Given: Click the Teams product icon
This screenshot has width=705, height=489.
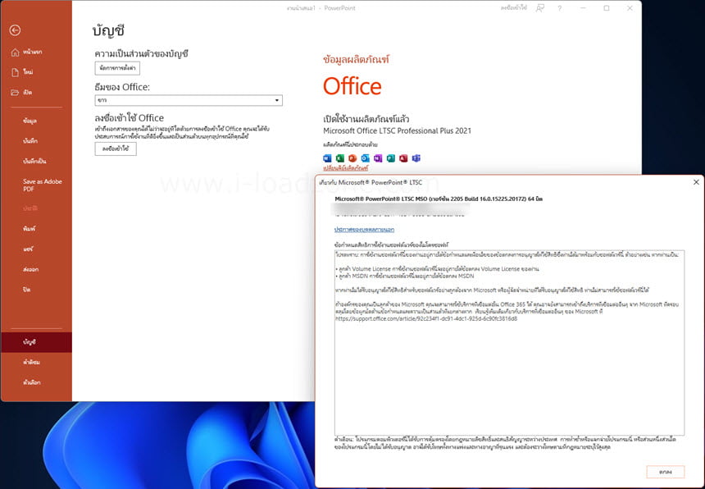Looking at the screenshot, I should pyautogui.click(x=416, y=158).
